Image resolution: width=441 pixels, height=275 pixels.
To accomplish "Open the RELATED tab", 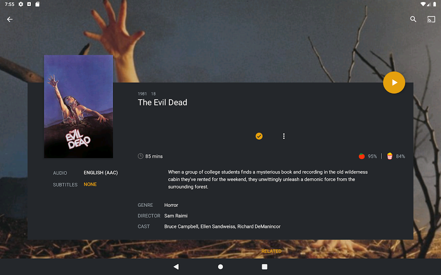I will [x=271, y=251].
